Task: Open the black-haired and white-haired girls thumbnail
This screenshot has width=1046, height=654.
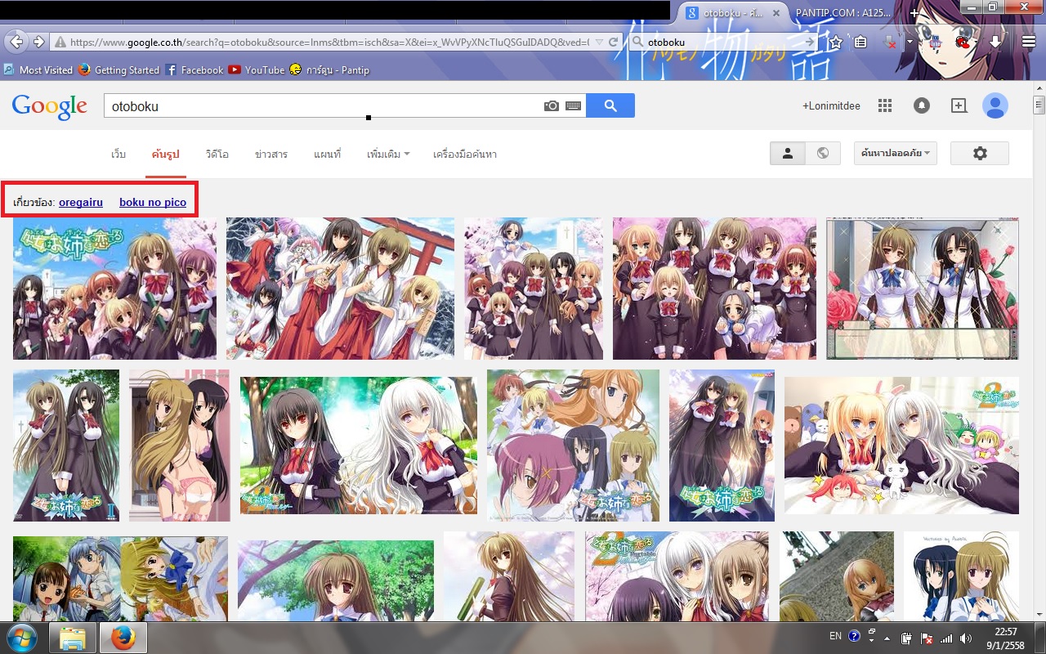Action: [x=359, y=446]
